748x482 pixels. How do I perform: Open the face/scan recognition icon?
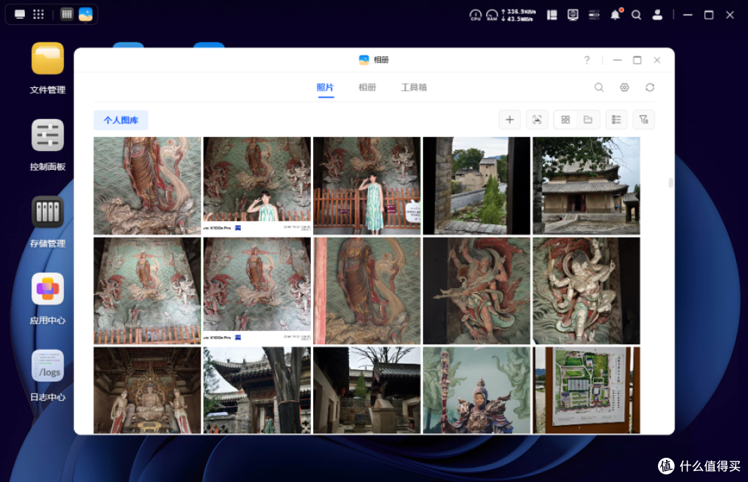pos(537,120)
